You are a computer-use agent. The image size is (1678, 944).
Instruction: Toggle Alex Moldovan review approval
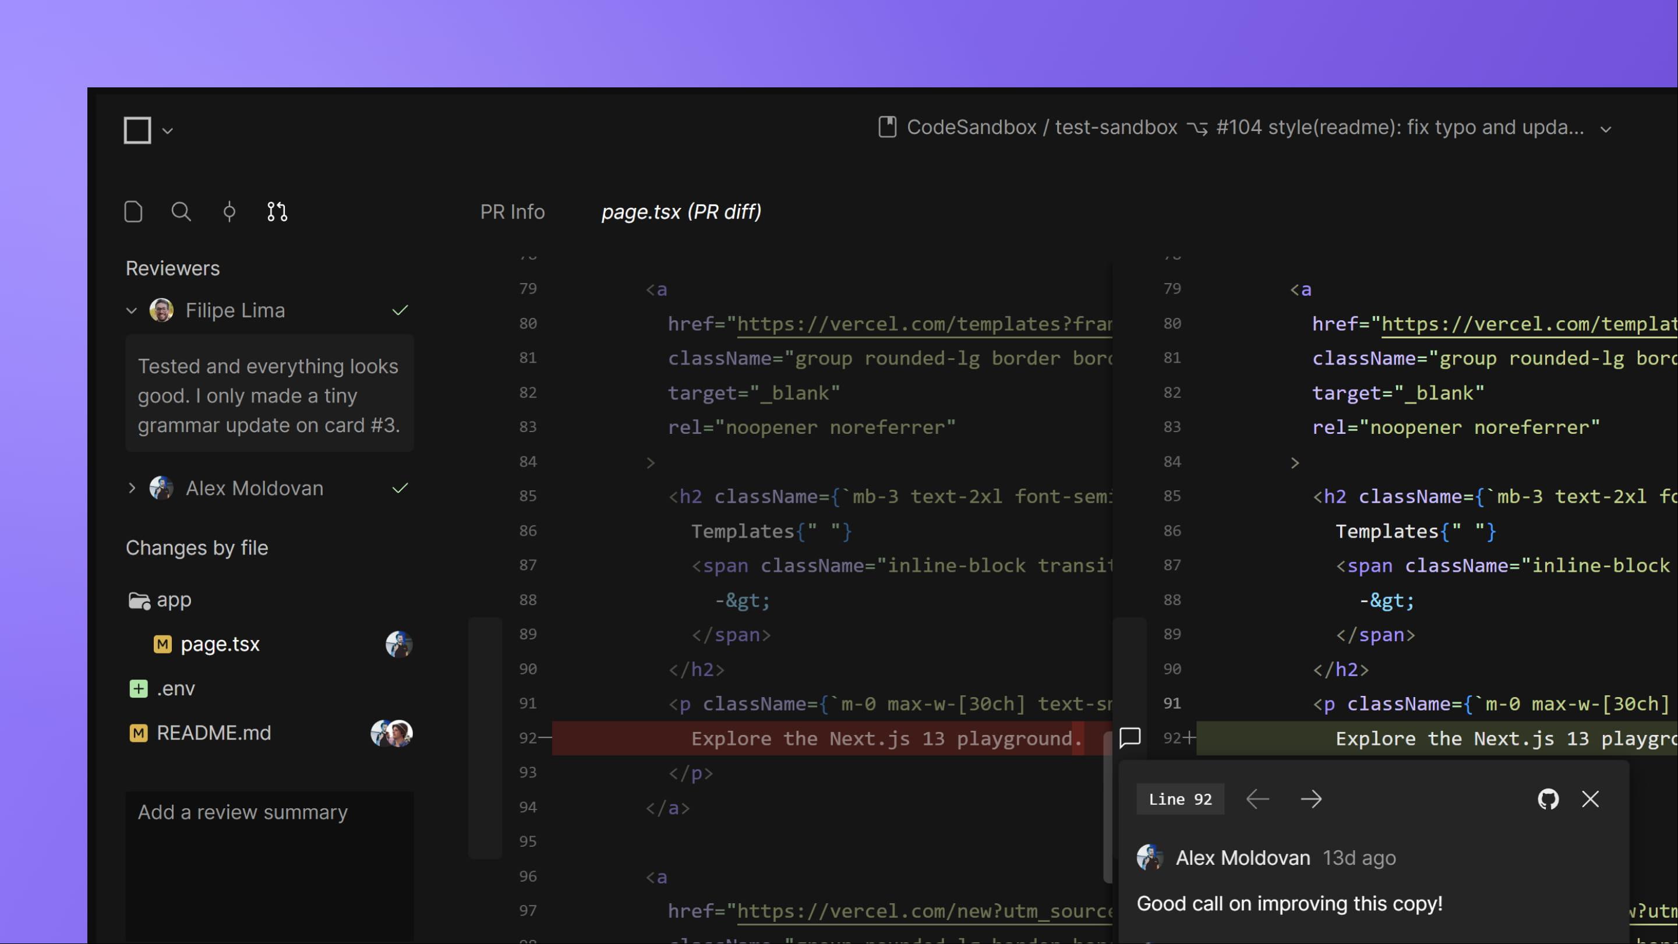tap(399, 489)
